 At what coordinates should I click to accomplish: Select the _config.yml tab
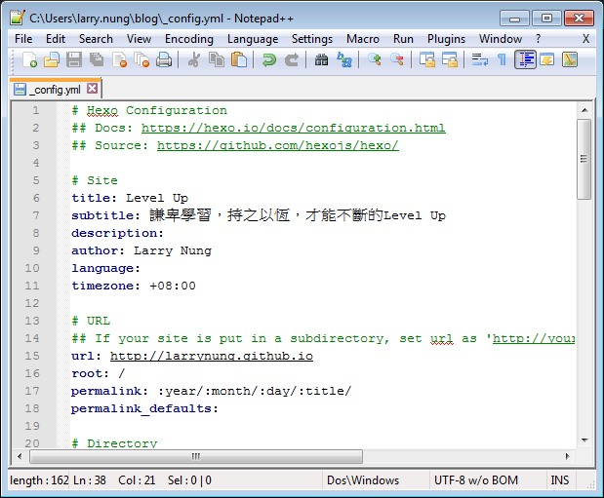click(x=57, y=90)
